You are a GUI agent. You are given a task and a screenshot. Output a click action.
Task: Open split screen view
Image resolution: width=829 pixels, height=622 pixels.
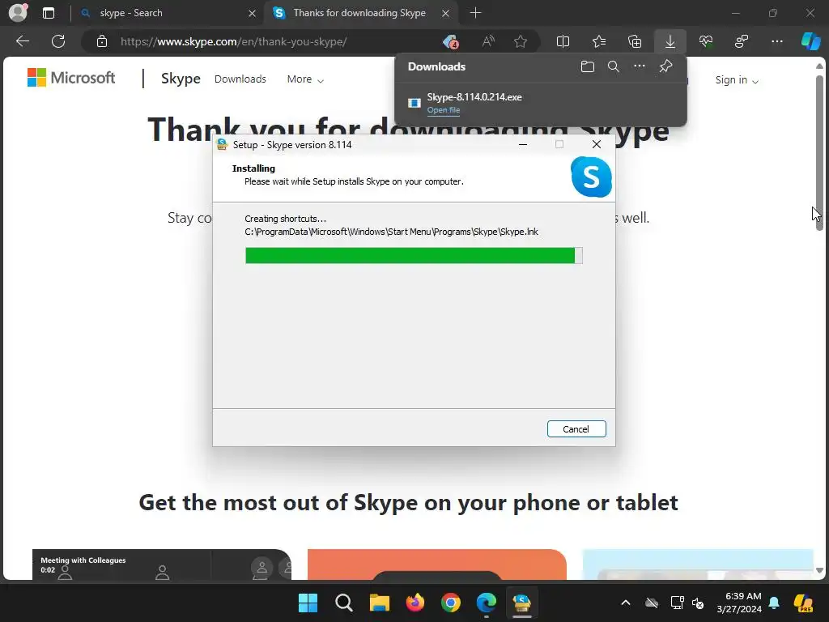pyautogui.click(x=563, y=41)
